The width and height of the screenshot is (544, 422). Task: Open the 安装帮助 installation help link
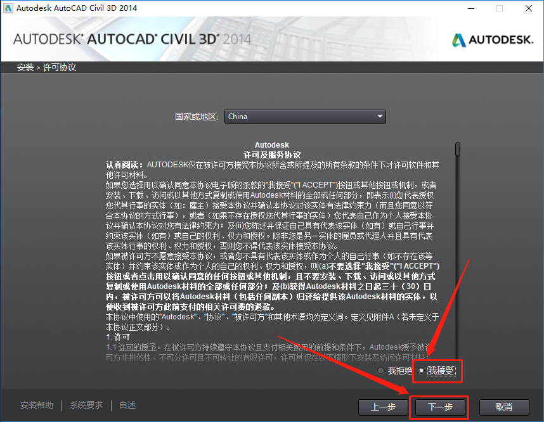click(x=36, y=405)
